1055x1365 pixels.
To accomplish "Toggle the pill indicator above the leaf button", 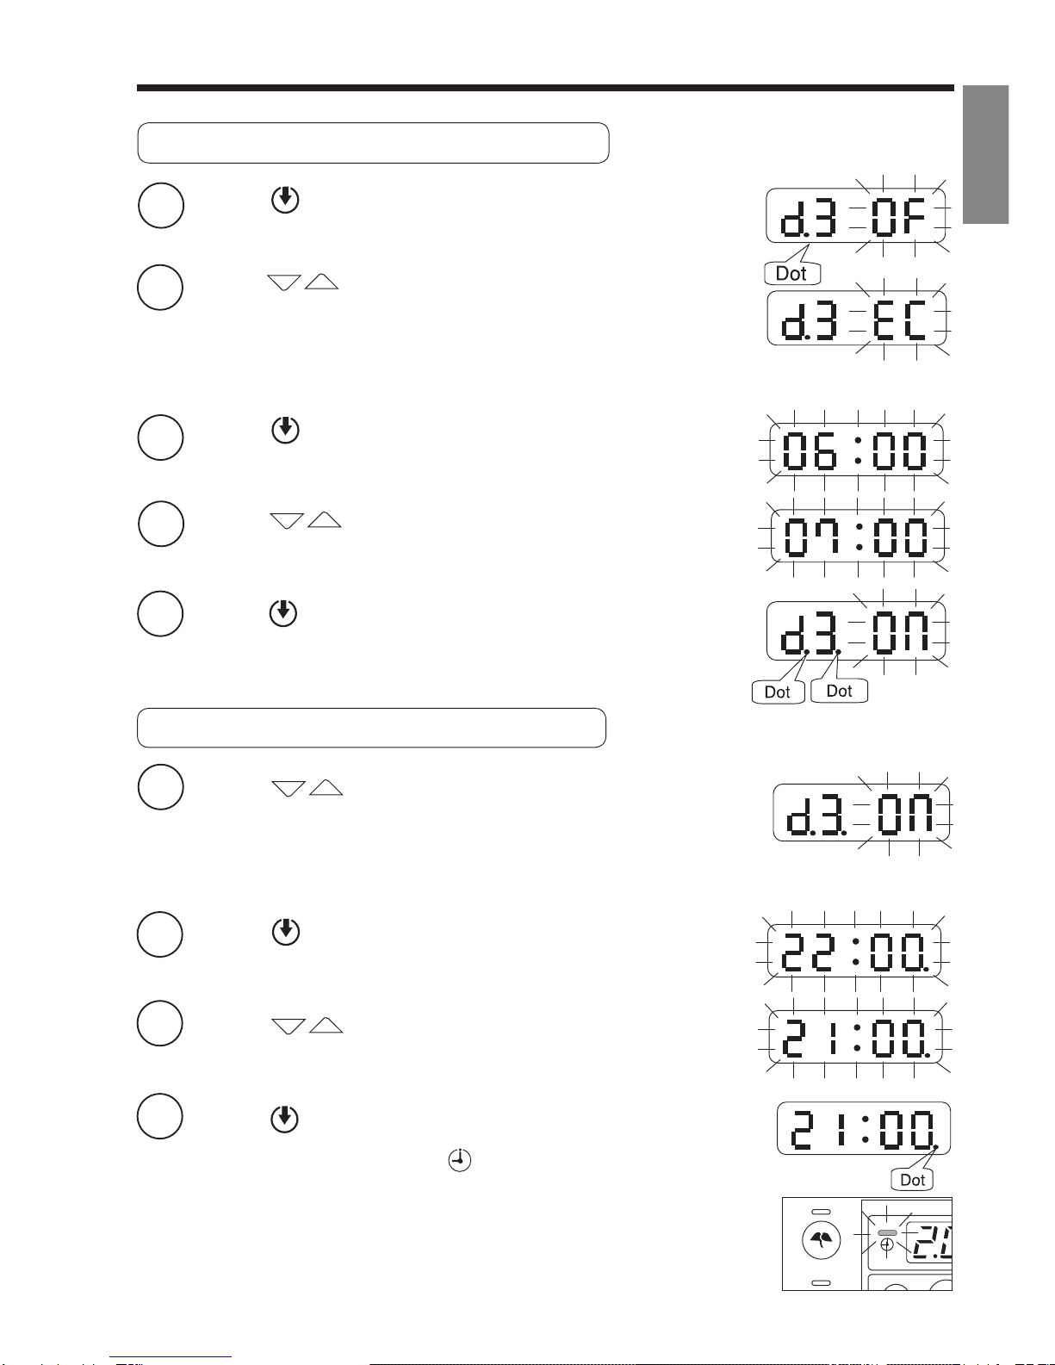I will click(822, 1212).
